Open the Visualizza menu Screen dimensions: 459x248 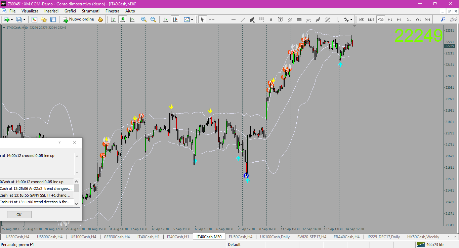tap(30, 11)
